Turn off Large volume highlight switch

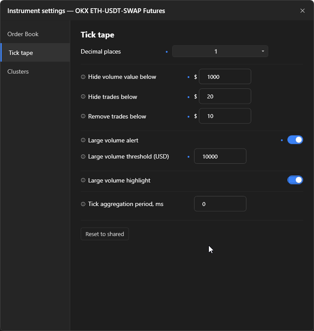point(295,180)
